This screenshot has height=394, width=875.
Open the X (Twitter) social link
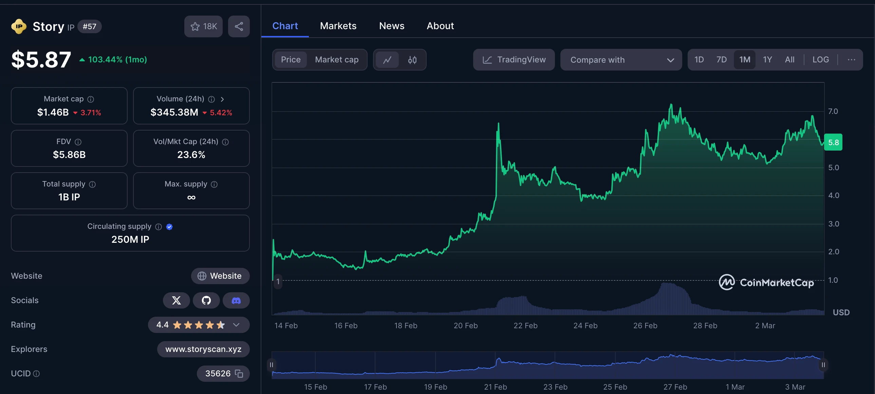176,300
